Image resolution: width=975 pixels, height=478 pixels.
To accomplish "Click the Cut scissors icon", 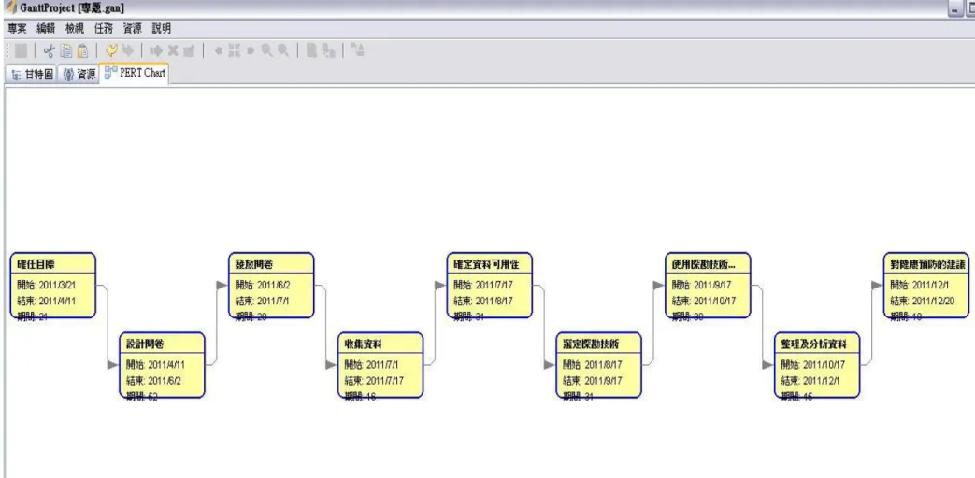I will [x=50, y=51].
